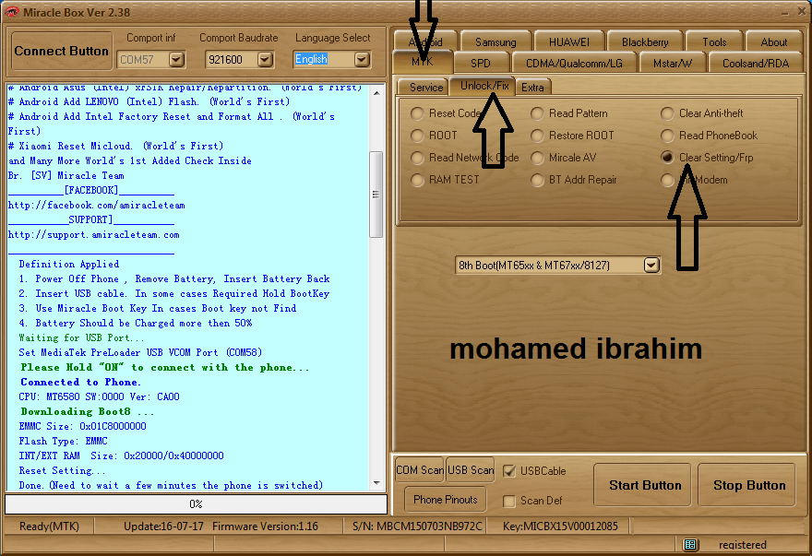Click the 'EMMC Size: 0x01C8000000' log line
Viewport: 812px width, 556px height.
pos(82,426)
